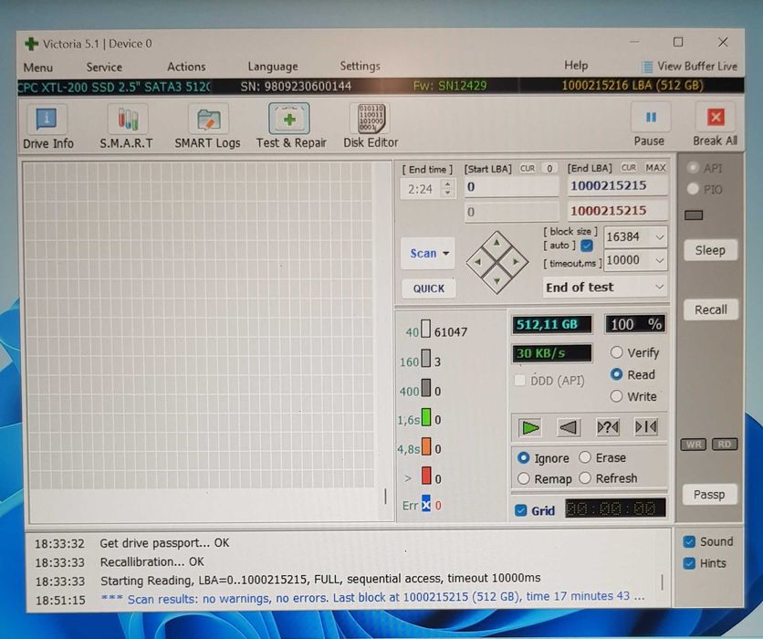This screenshot has width=763, height=639.
Task: Click the backward scan arrow button
Action: pos(568,427)
